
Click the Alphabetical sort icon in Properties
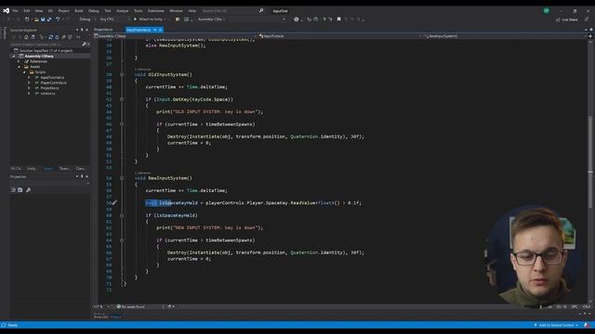click(x=20, y=189)
